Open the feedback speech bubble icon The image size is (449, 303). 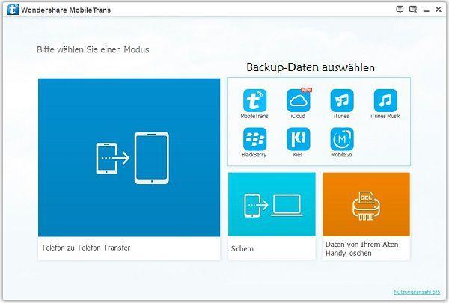(x=400, y=10)
